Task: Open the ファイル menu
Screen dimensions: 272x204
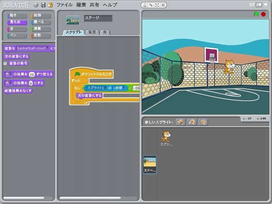Action: tap(65, 5)
